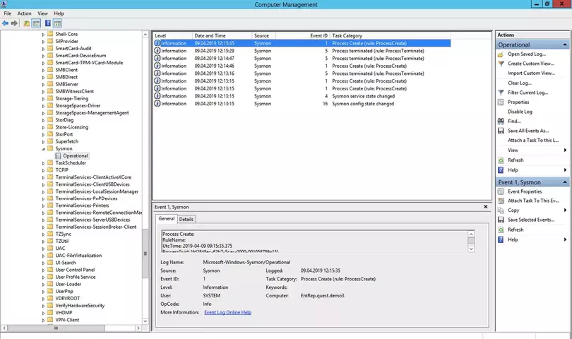The height and width of the screenshot is (339, 572).
Task: Click the Up one level folder icon
Action: [x=27, y=23]
